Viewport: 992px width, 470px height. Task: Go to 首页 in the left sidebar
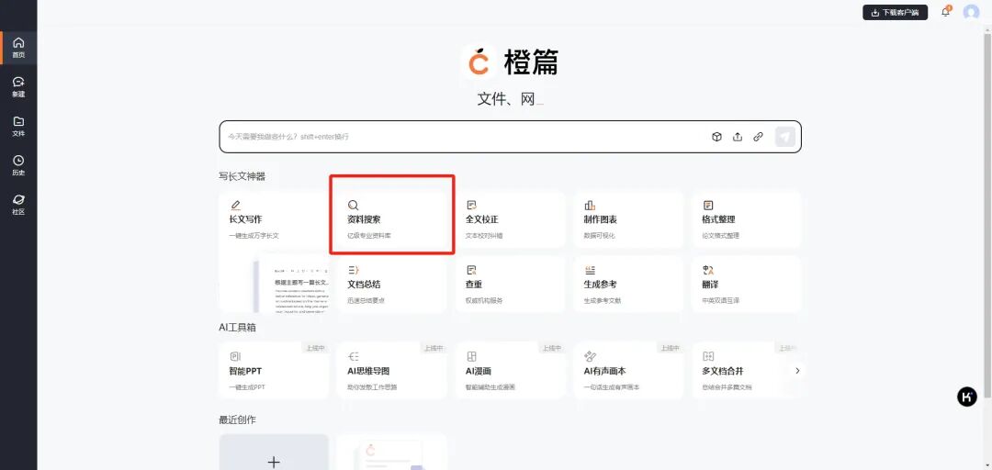tap(18, 48)
